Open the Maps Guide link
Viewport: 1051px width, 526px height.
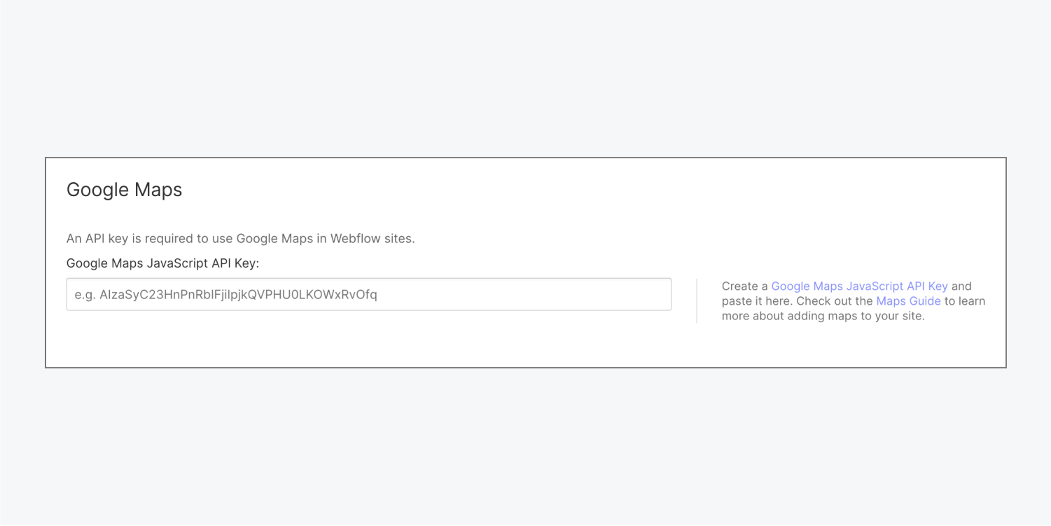908,301
